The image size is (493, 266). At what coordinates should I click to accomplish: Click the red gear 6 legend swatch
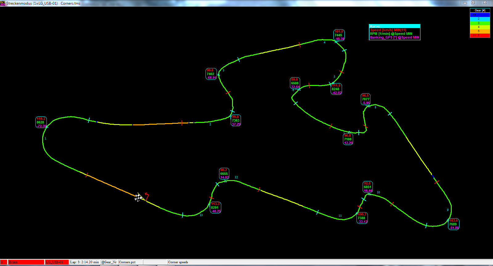click(480, 36)
